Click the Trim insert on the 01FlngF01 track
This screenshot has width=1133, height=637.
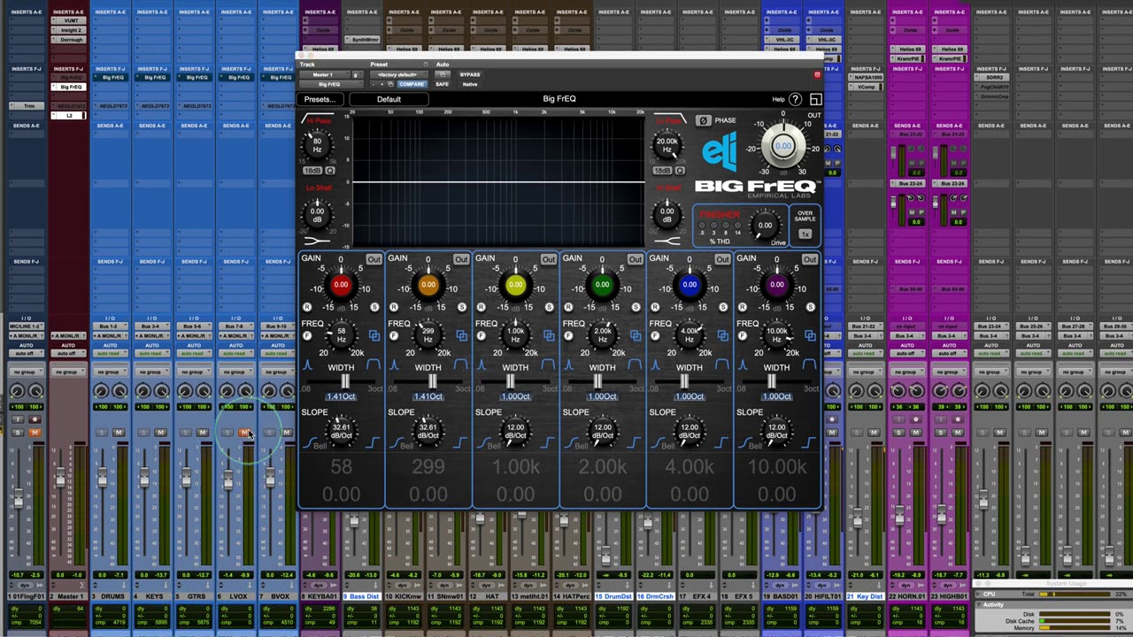(x=26, y=106)
